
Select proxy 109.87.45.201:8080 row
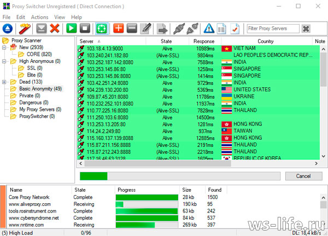click(198, 97)
